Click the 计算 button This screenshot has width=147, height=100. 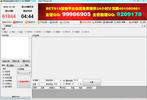(x=92, y=82)
